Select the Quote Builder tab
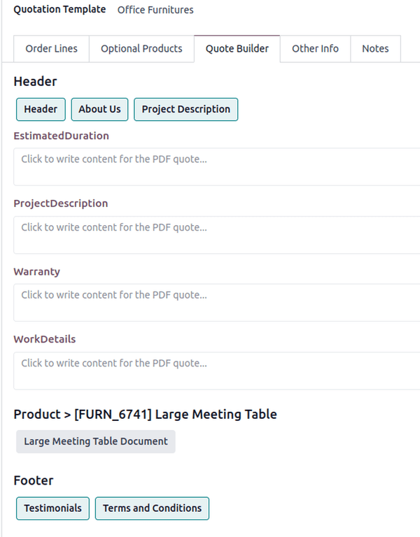Viewport: 420px width, 537px height. coord(237,49)
